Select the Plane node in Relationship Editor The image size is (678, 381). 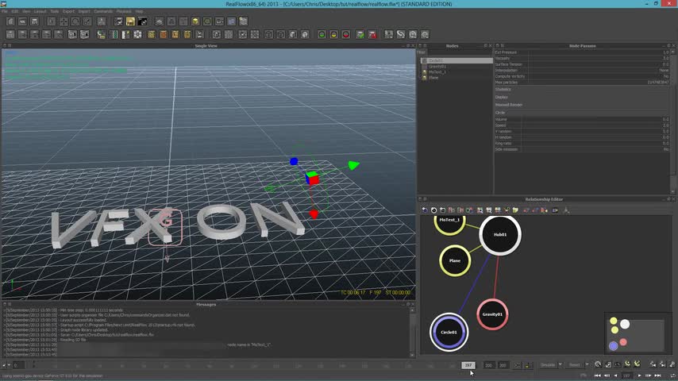pyautogui.click(x=455, y=261)
